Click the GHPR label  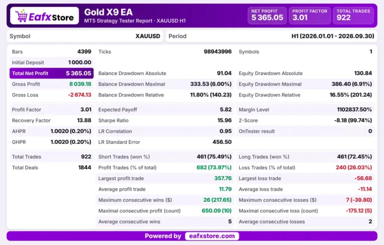[x=19, y=142]
